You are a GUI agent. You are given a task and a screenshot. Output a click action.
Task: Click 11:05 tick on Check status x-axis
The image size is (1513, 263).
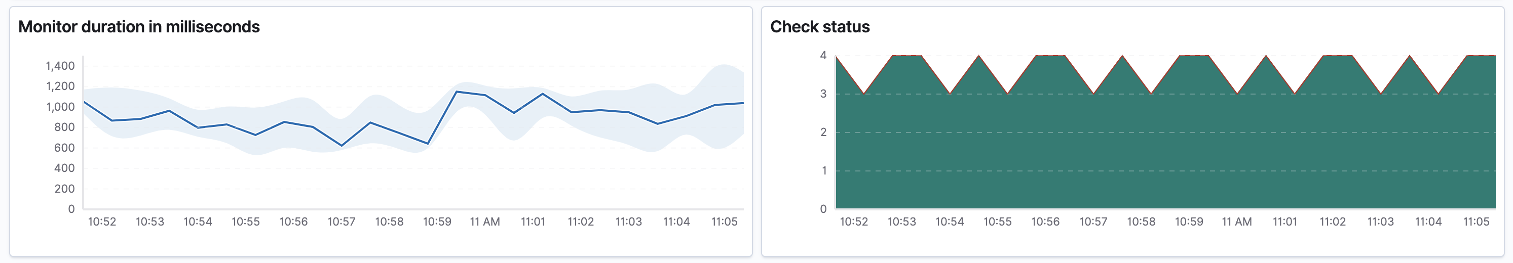tap(1476, 222)
